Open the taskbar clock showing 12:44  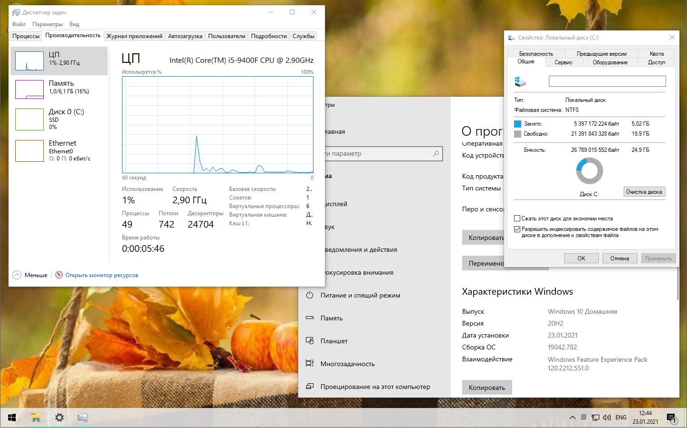(645, 418)
